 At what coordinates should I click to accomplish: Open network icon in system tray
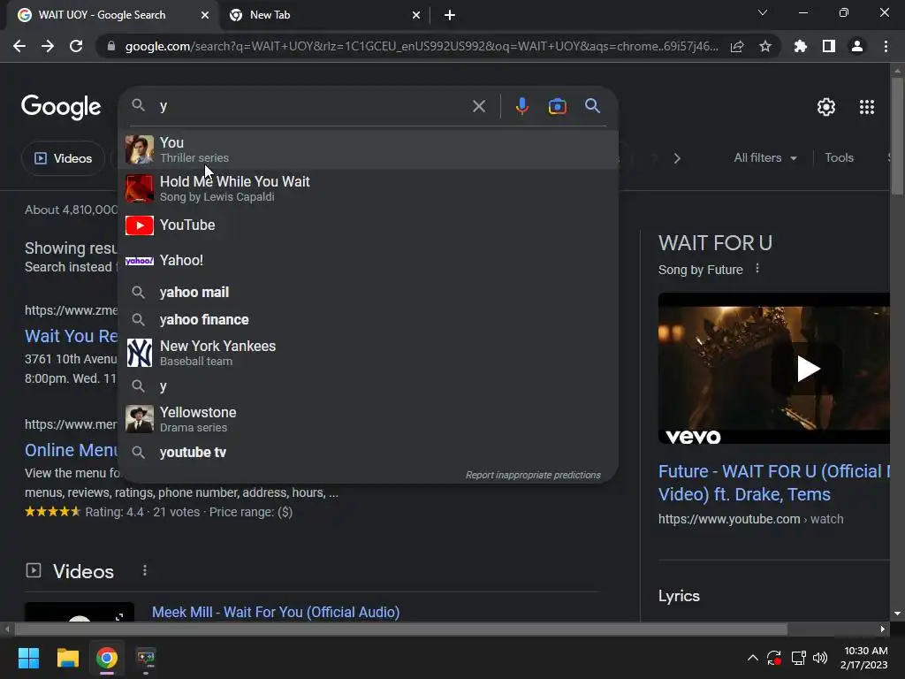(x=798, y=658)
